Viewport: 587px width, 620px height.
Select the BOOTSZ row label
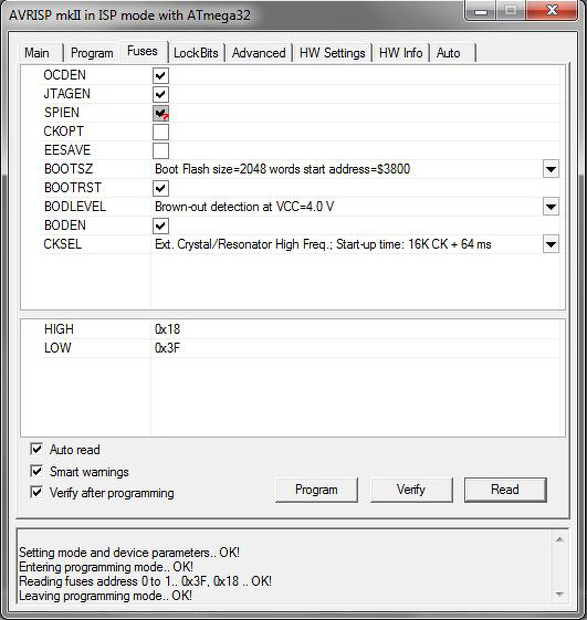click(68, 169)
